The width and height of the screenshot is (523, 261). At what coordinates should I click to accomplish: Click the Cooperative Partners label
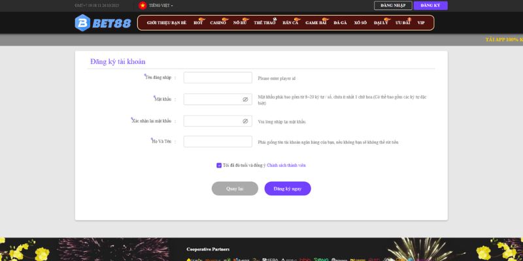208,249
